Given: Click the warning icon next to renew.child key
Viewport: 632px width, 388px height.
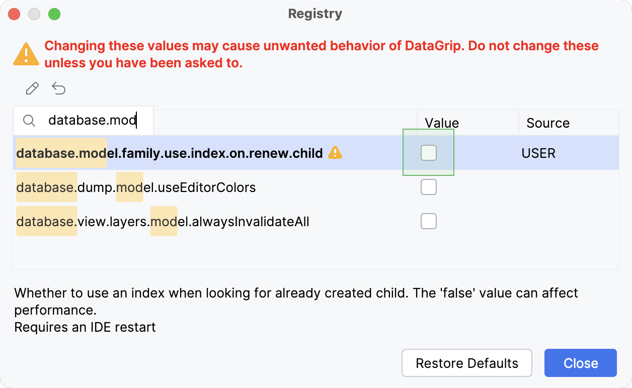Looking at the screenshot, I should (336, 153).
